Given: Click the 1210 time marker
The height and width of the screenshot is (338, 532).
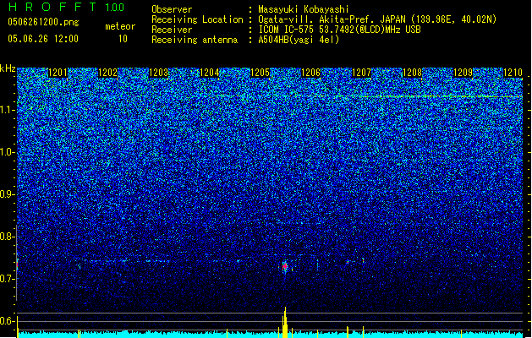Looking at the screenshot, I should click(513, 73).
